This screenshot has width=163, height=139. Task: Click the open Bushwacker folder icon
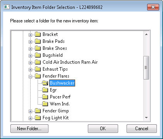[x=45, y=83]
